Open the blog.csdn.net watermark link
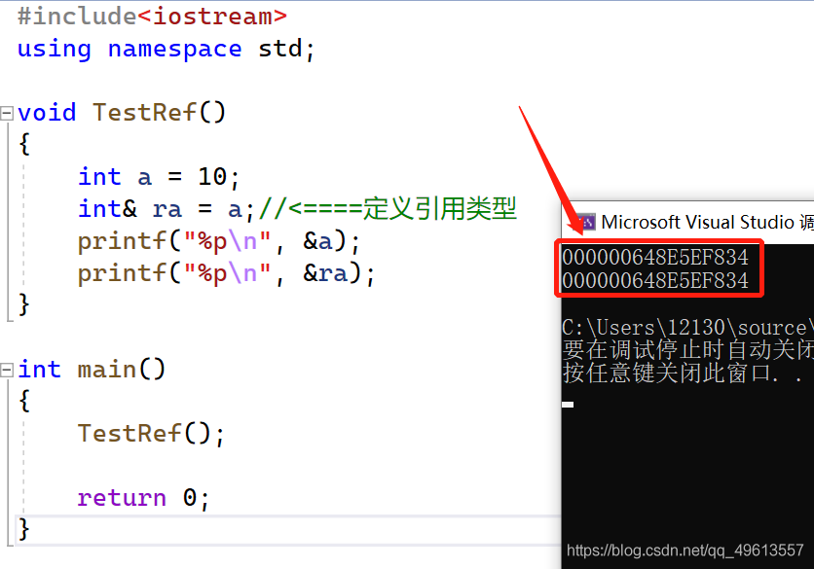The height and width of the screenshot is (569, 814). 684,550
